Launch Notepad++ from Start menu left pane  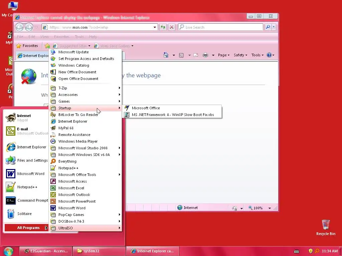point(26,187)
